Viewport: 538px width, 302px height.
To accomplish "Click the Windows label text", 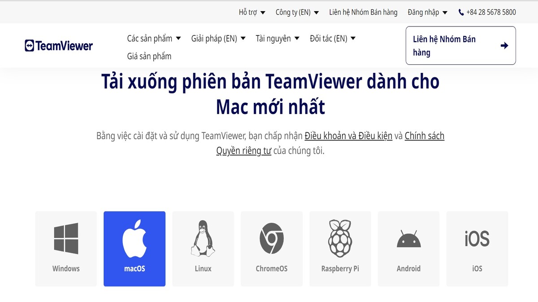I will coord(66,268).
